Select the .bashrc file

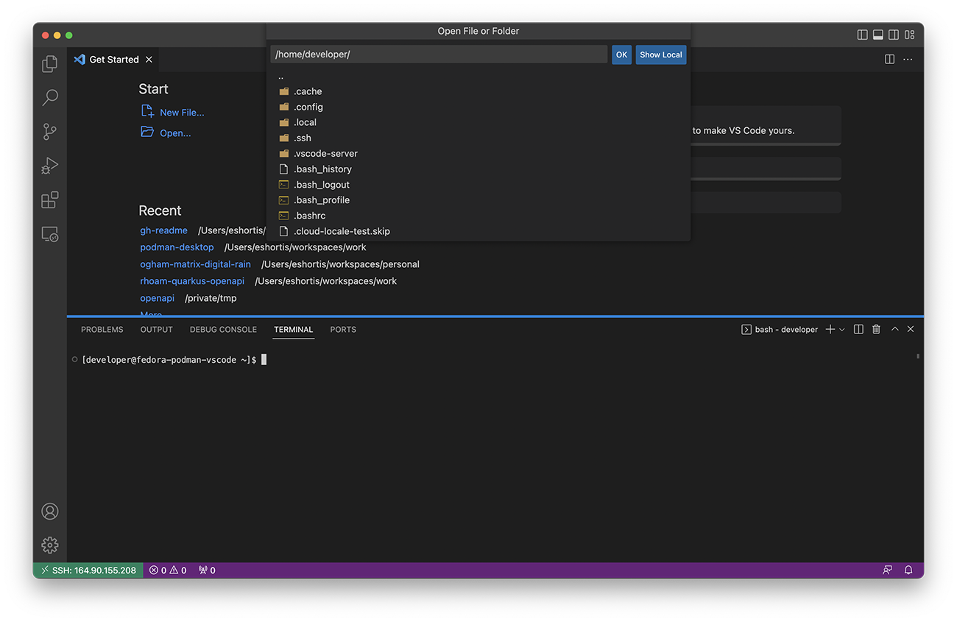(x=478, y=216)
